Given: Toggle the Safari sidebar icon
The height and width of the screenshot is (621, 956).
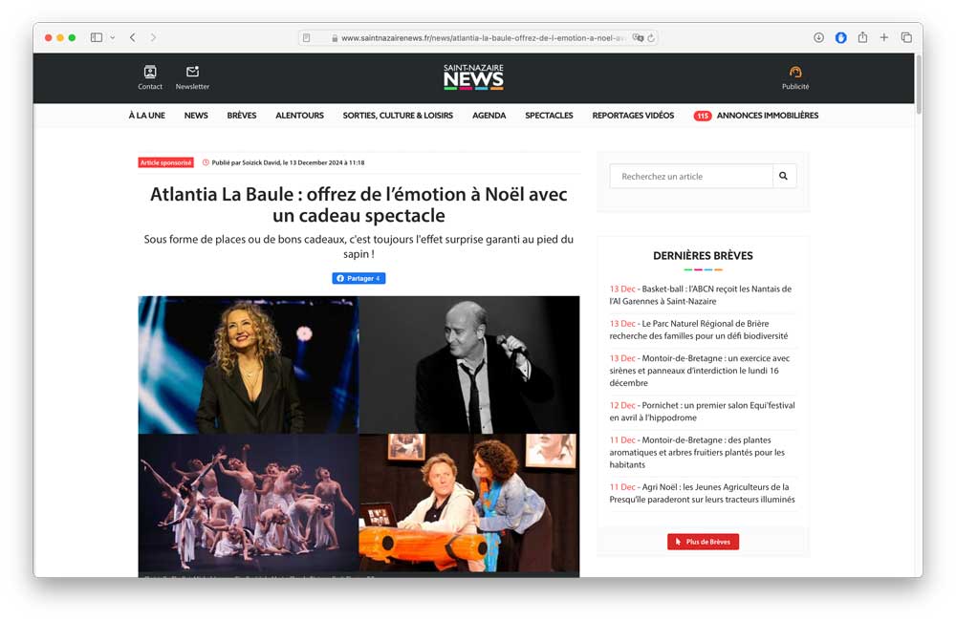Looking at the screenshot, I should pos(97,37).
